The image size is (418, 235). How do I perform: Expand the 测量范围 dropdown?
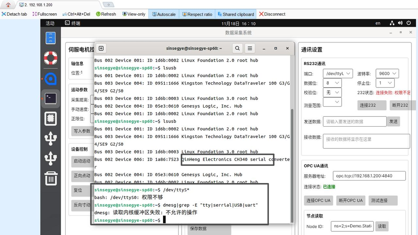332,102
